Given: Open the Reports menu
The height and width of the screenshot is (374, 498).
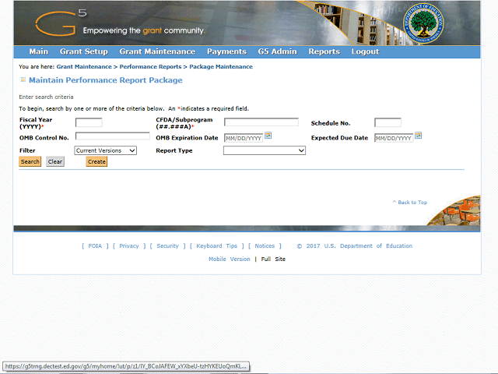Looking at the screenshot, I should pyautogui.click(x=324, y=51).
